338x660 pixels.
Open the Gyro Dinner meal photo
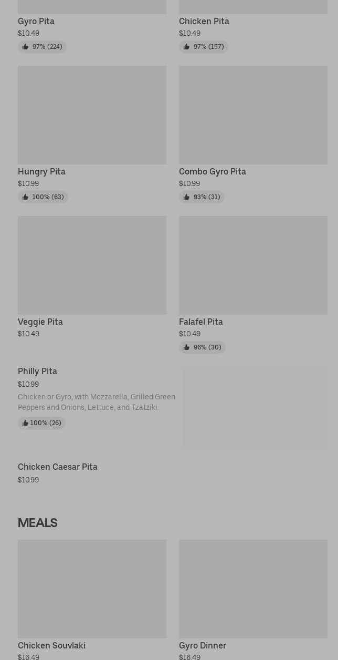click(x=253, y=589)
